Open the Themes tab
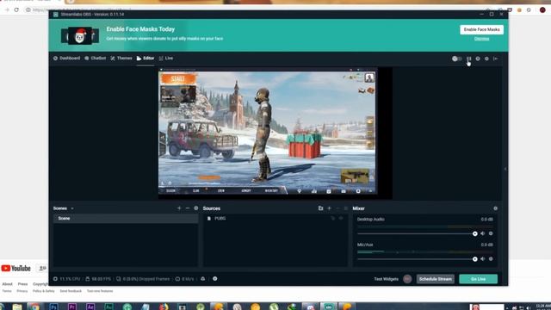551x310 pixels. coord(121,58)
